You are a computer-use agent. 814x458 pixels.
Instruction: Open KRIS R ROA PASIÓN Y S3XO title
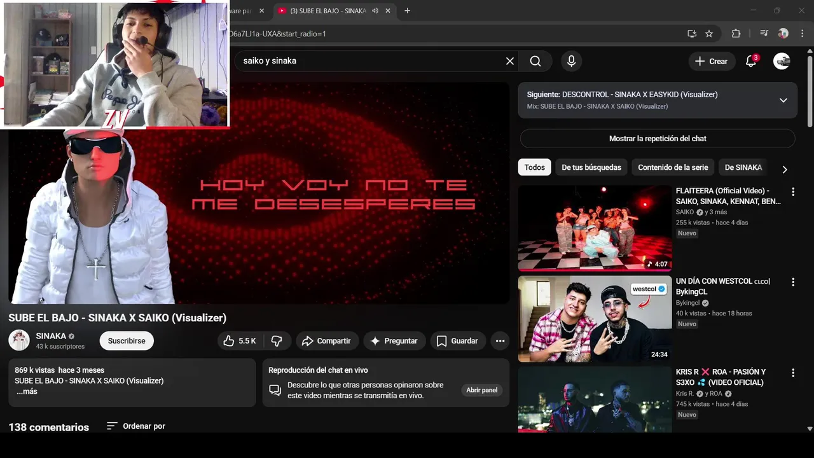[x=721, y=377]
